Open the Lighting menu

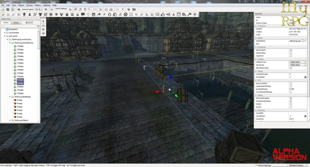pyautogui.click(x=47, y=5)
